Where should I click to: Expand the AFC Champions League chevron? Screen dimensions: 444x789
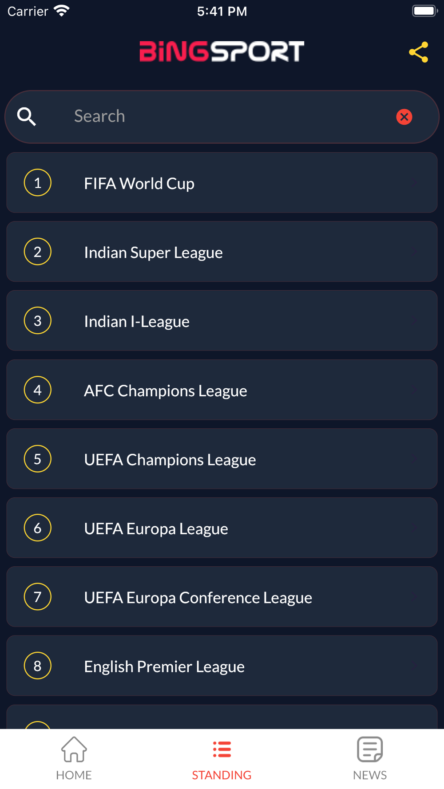pyautogui.click(x=414, y=390)
